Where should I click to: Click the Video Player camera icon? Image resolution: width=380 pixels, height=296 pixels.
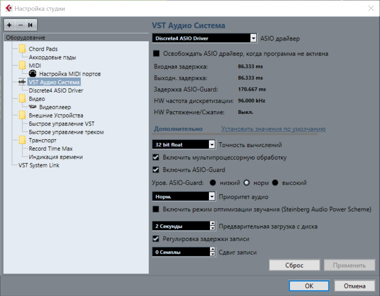click(x=33, y=107)
